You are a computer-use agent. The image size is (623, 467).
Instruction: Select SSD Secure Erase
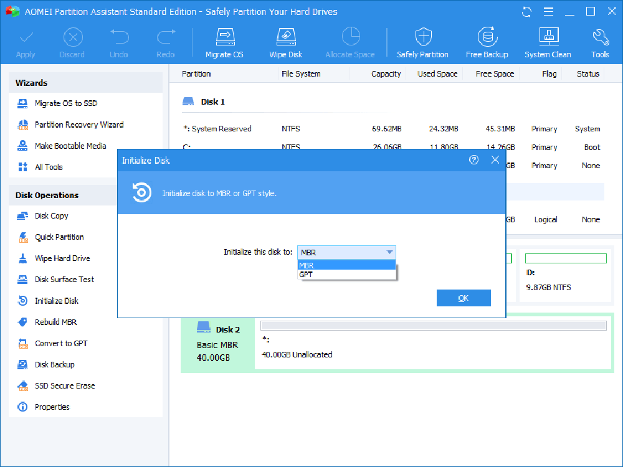click(56, 385)
